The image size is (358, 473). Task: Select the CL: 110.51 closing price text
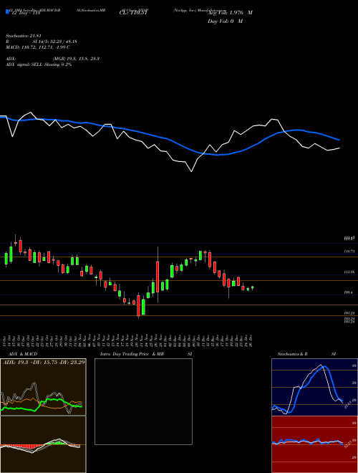coord(133,13)
